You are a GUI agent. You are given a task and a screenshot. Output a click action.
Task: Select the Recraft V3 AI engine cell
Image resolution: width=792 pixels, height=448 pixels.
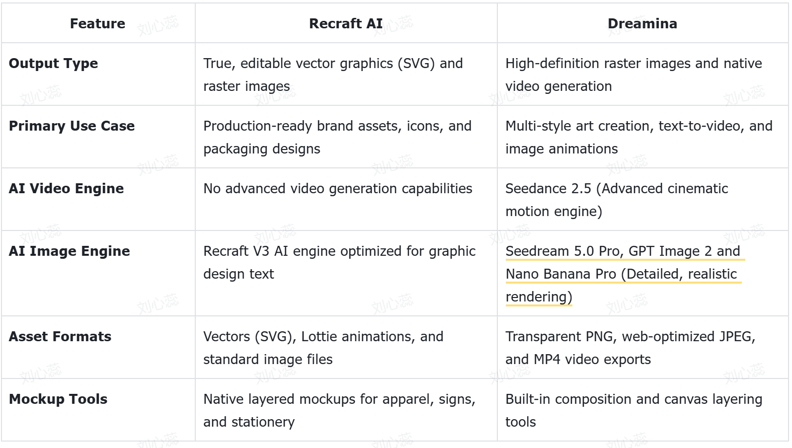point(346,273)
